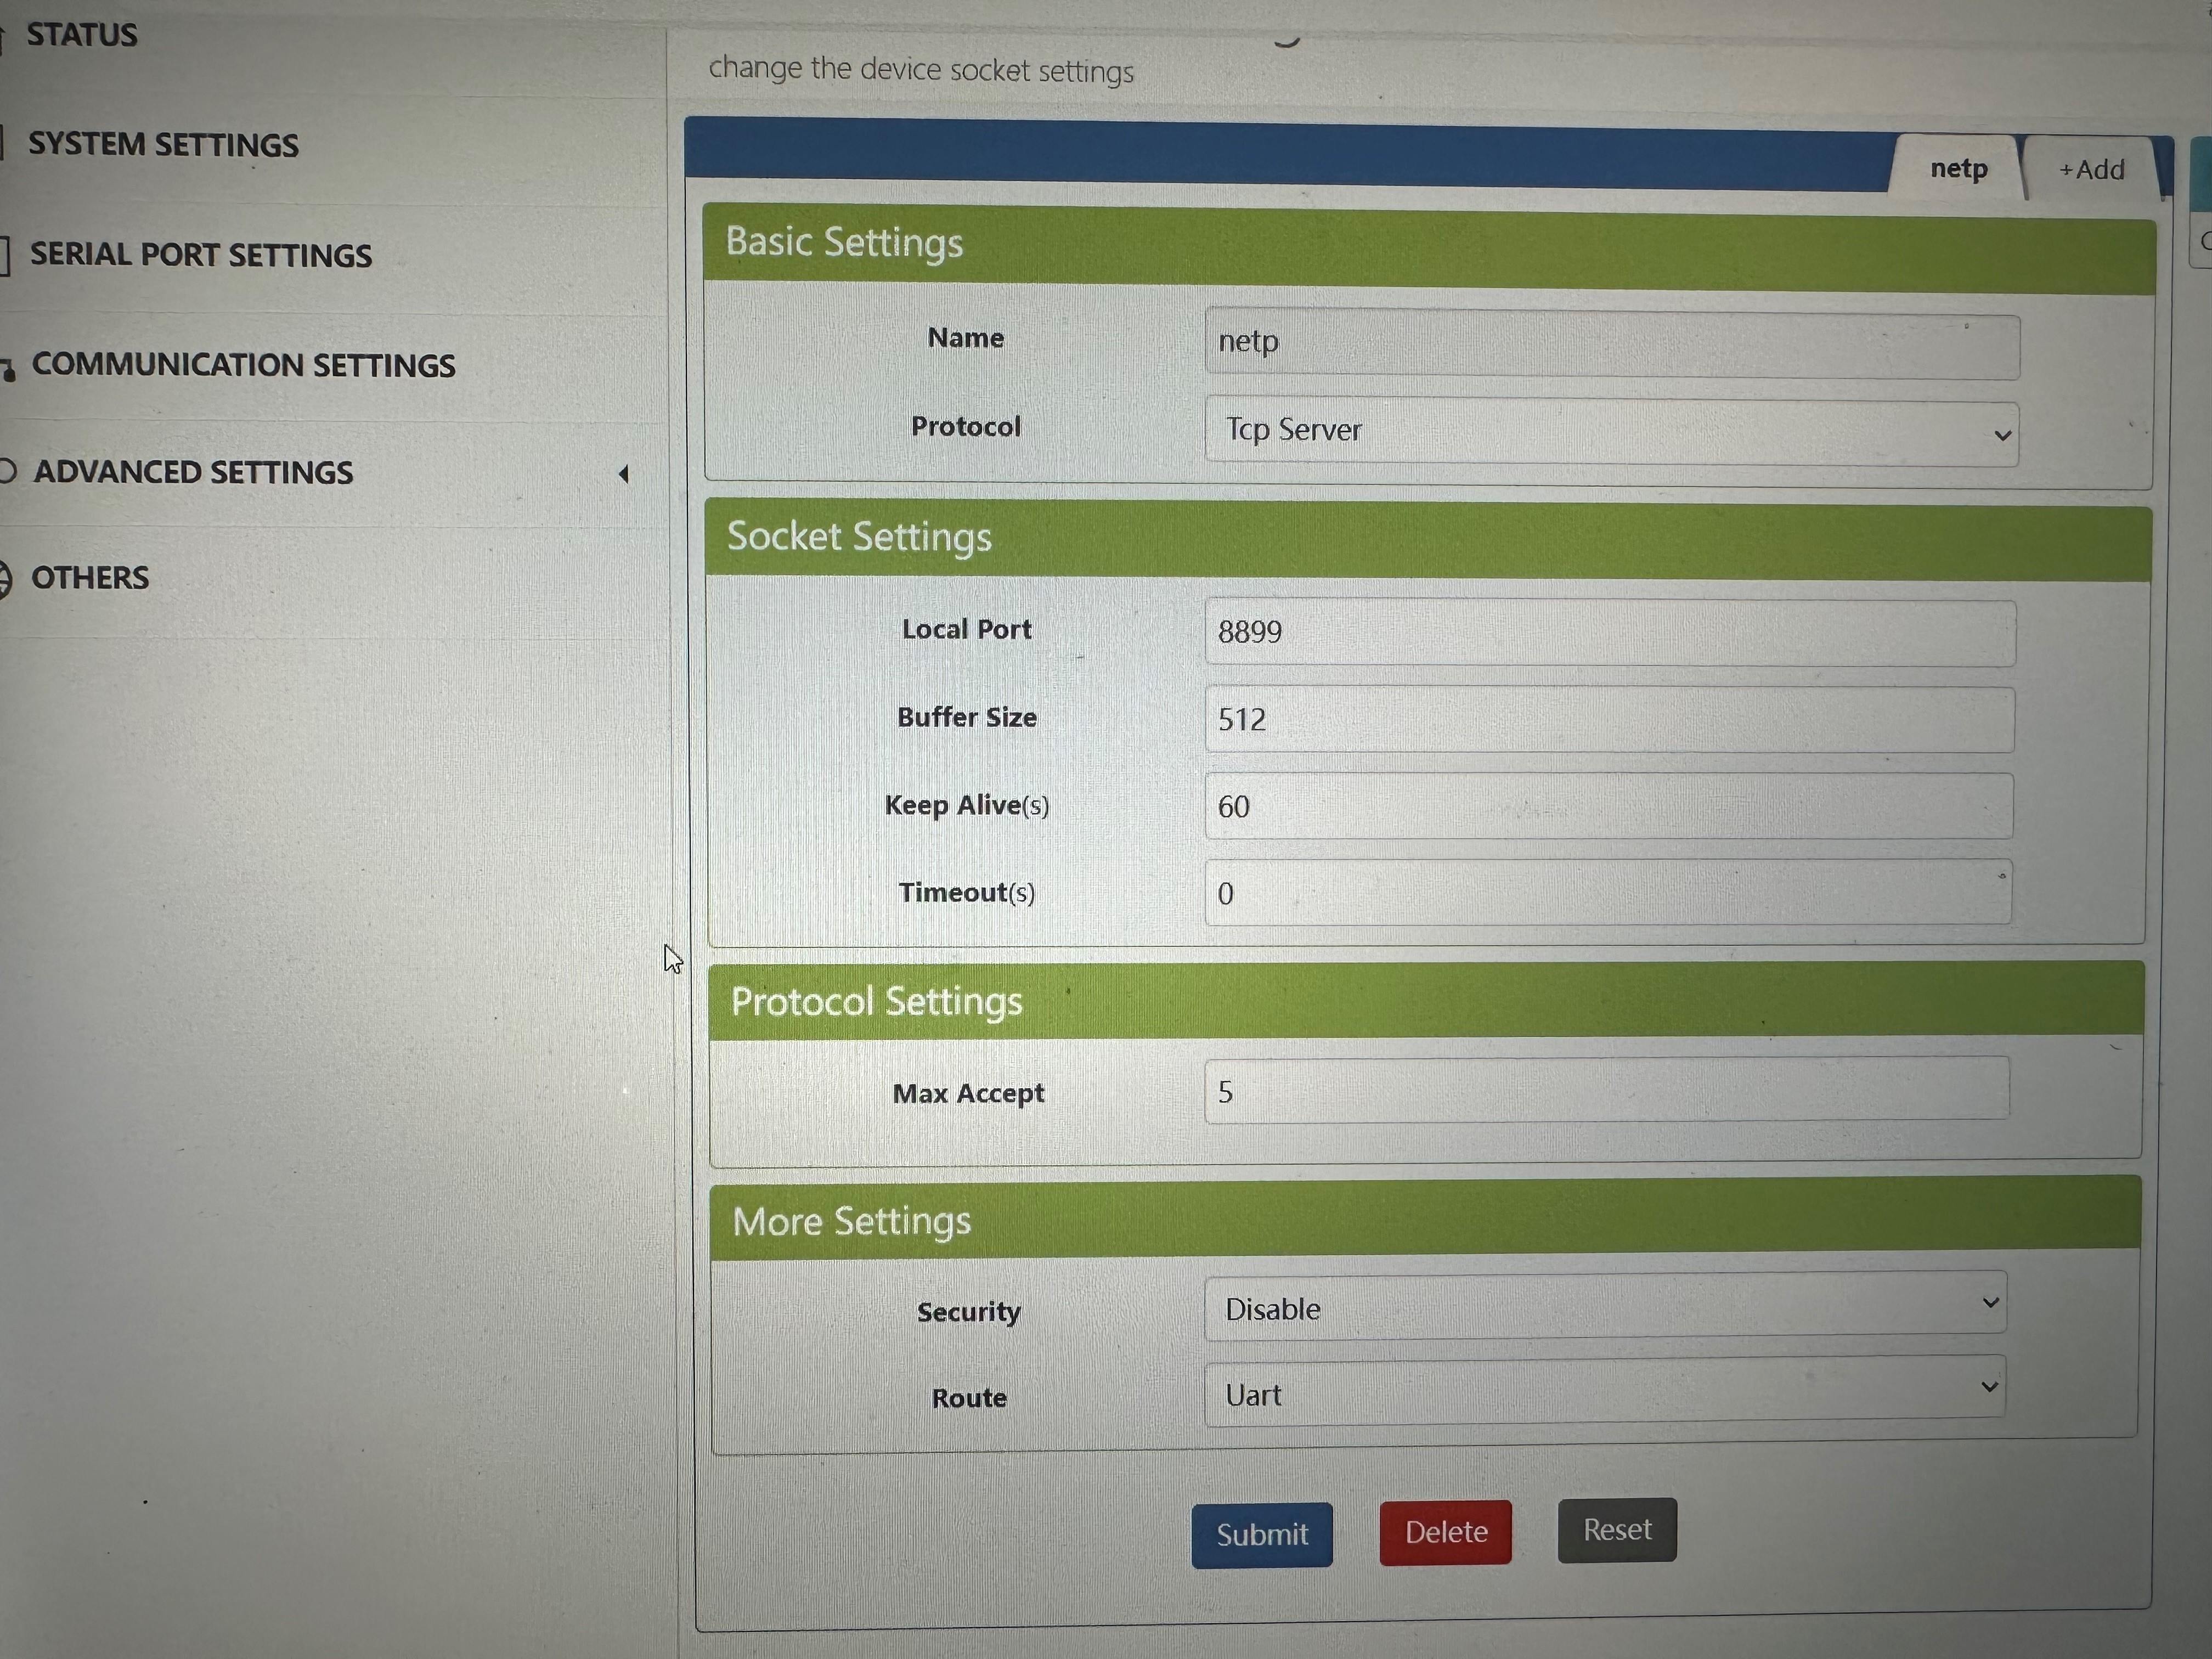The width and height of the screenshot is (2212, 1659).
Task: Select Others in the sidebar
Action: tap(90, 578)
